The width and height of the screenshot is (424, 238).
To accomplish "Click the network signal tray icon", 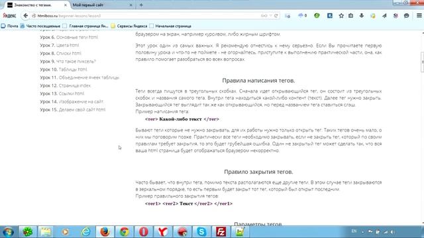I will click(386, 232).
